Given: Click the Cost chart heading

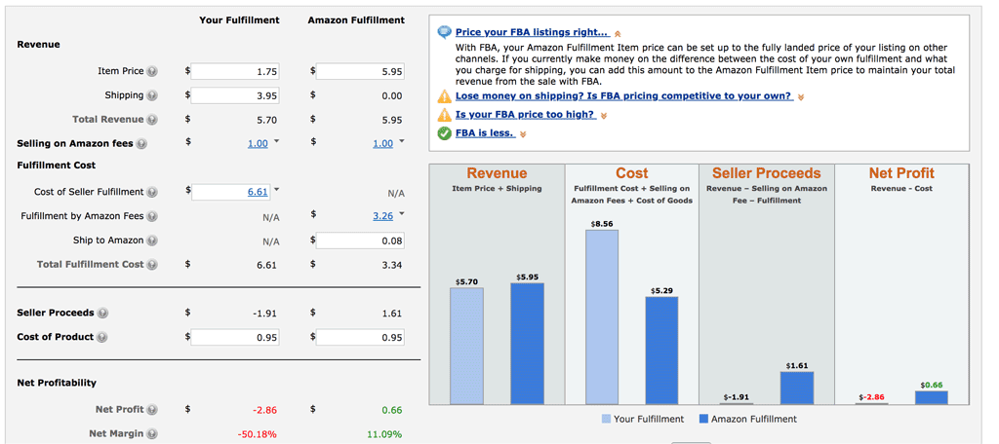Looking at the screenshot, I should pyautogui.click(x=632, y=173).
